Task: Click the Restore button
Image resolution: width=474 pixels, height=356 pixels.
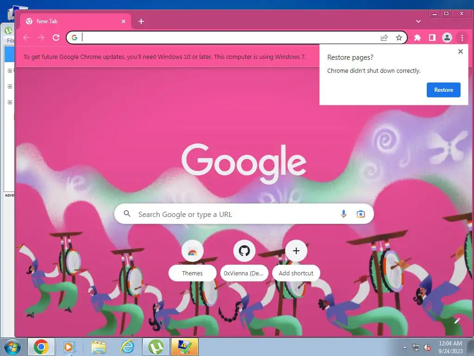Action: click(443, 89)
